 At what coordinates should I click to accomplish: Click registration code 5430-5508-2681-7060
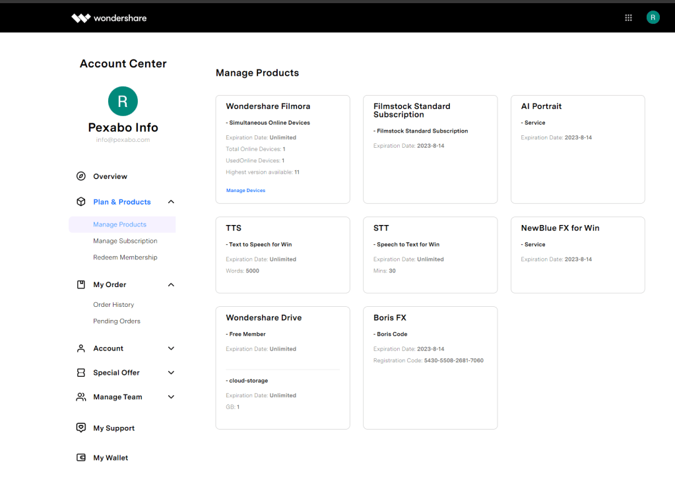454,360
